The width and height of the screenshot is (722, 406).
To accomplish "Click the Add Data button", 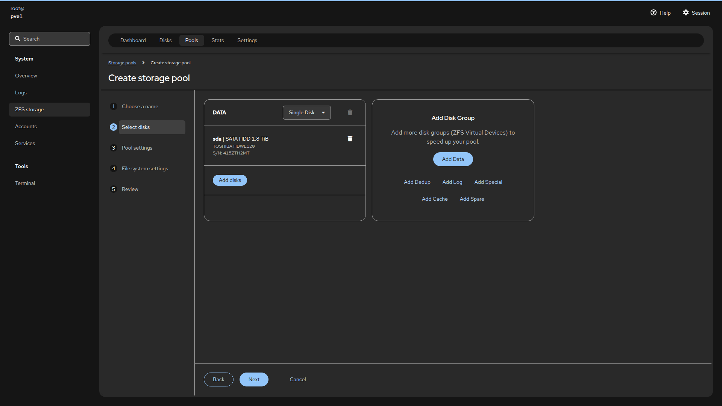I will (x=453, y=159).
